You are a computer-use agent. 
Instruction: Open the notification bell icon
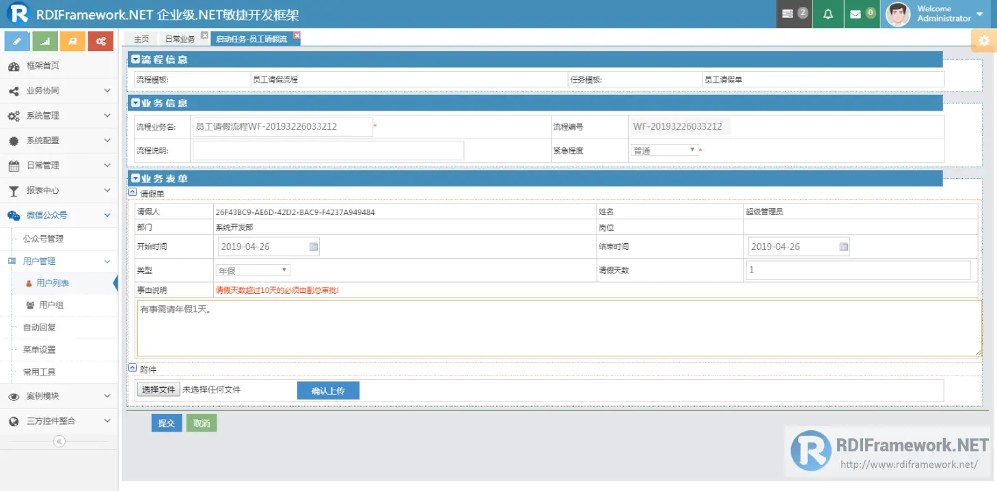tap(828, 14)
